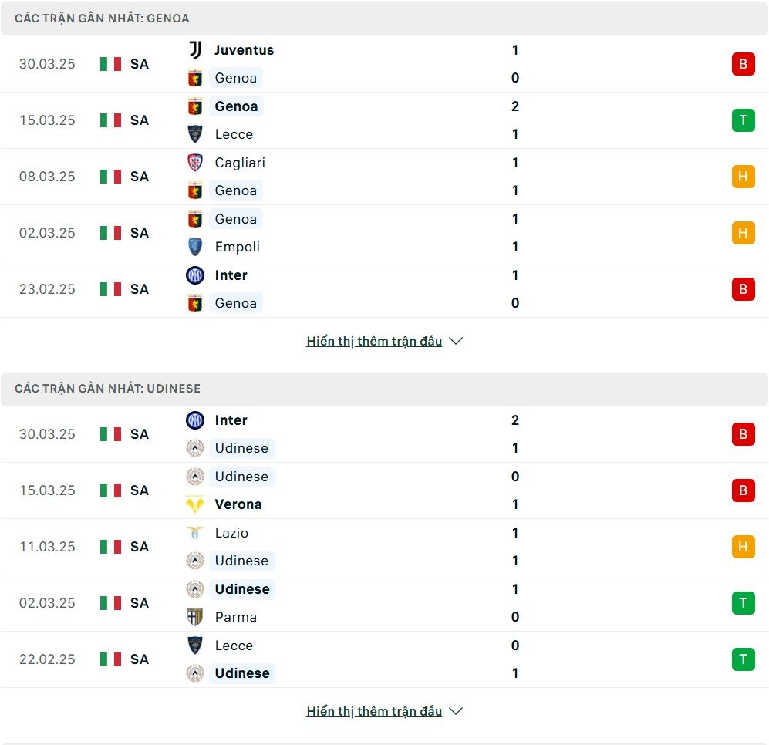This screenshot has height=745, width=769.
Task: Expand more Udinese matches with the chevron
Action: pyautogui.click(x=456, y=711)
